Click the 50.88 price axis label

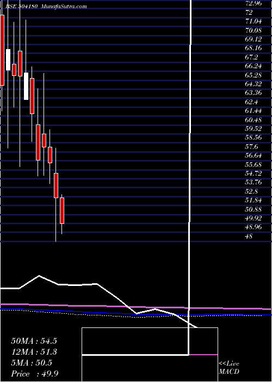coord(254,210)
